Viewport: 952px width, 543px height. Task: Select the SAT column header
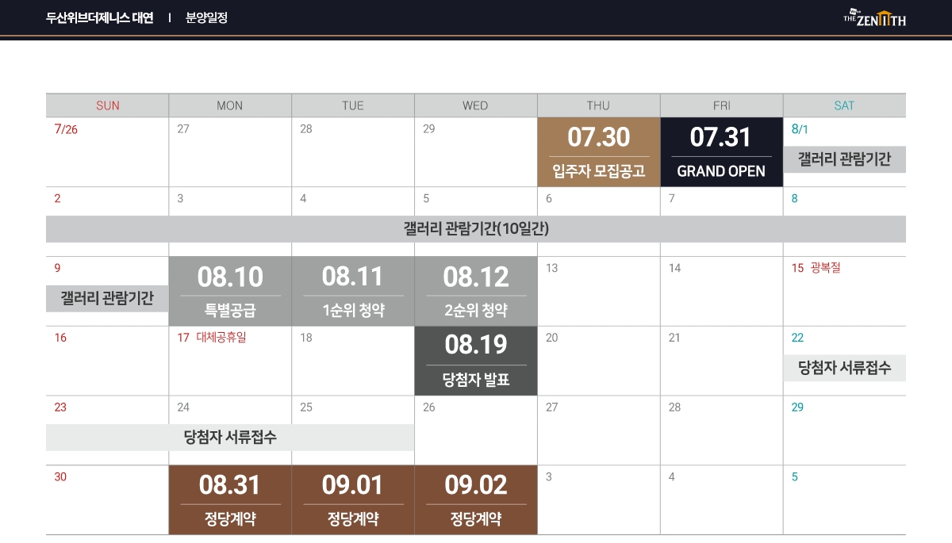pyautogui.click(x=845, y=105)
